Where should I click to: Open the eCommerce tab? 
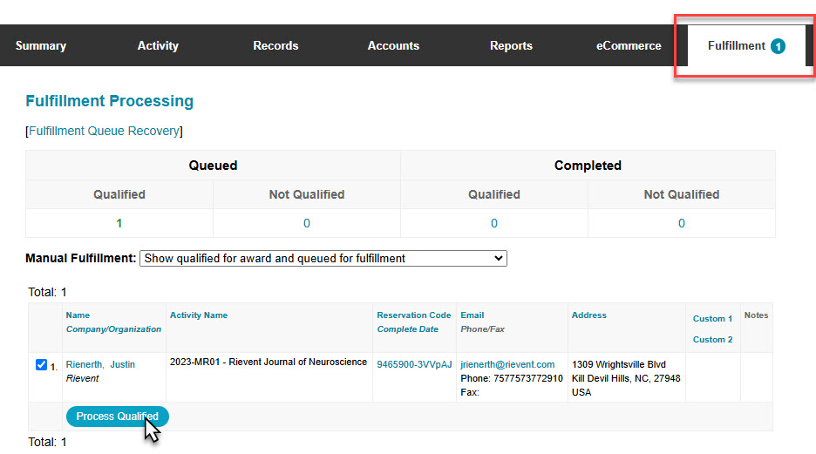[x=629, y=46]
